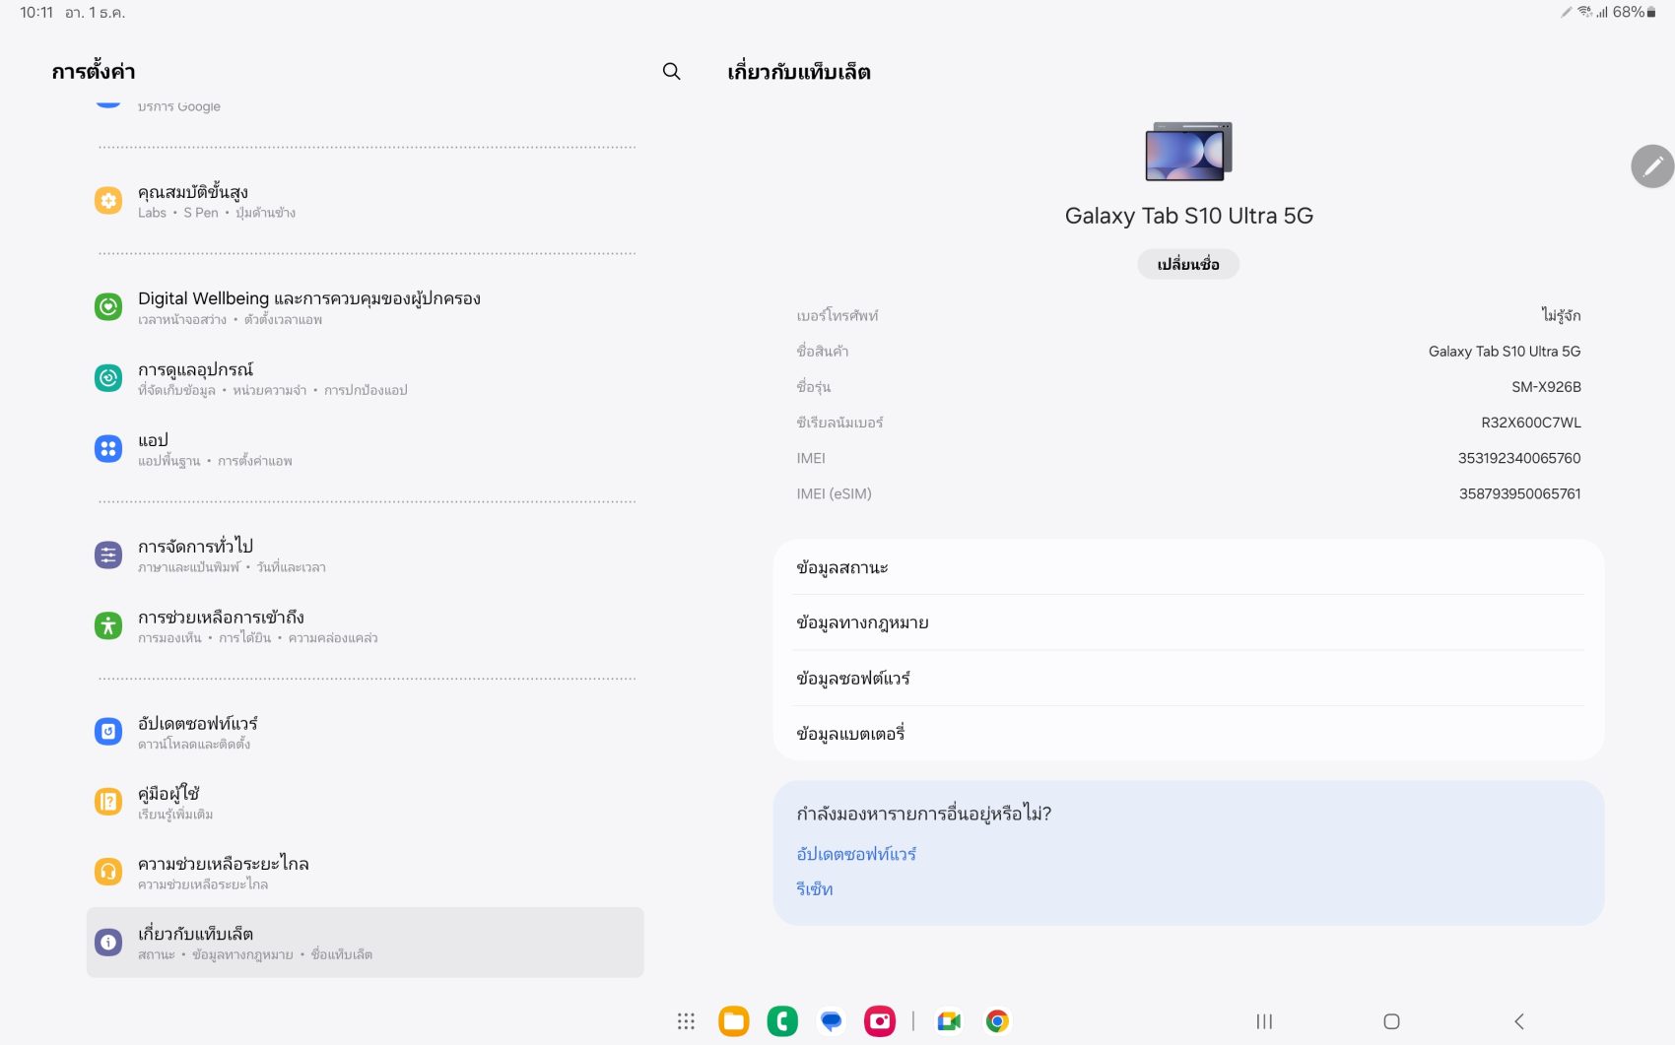
Task: Tap the เปลี่ยนชื่อ rename button
Action: [1188, 264]
